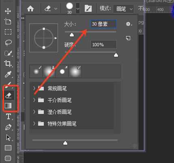
Task: Click the brush list vertical scrollbar
Action: click(117, 108)
